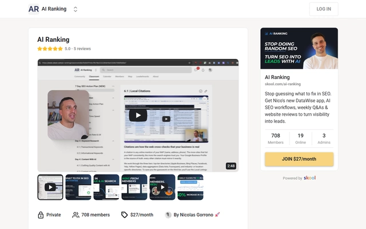The height and width of the screenshot is (229, 366).
Task: Click the 'AI Ranking' main page heading
Action: tap(53, 40)
